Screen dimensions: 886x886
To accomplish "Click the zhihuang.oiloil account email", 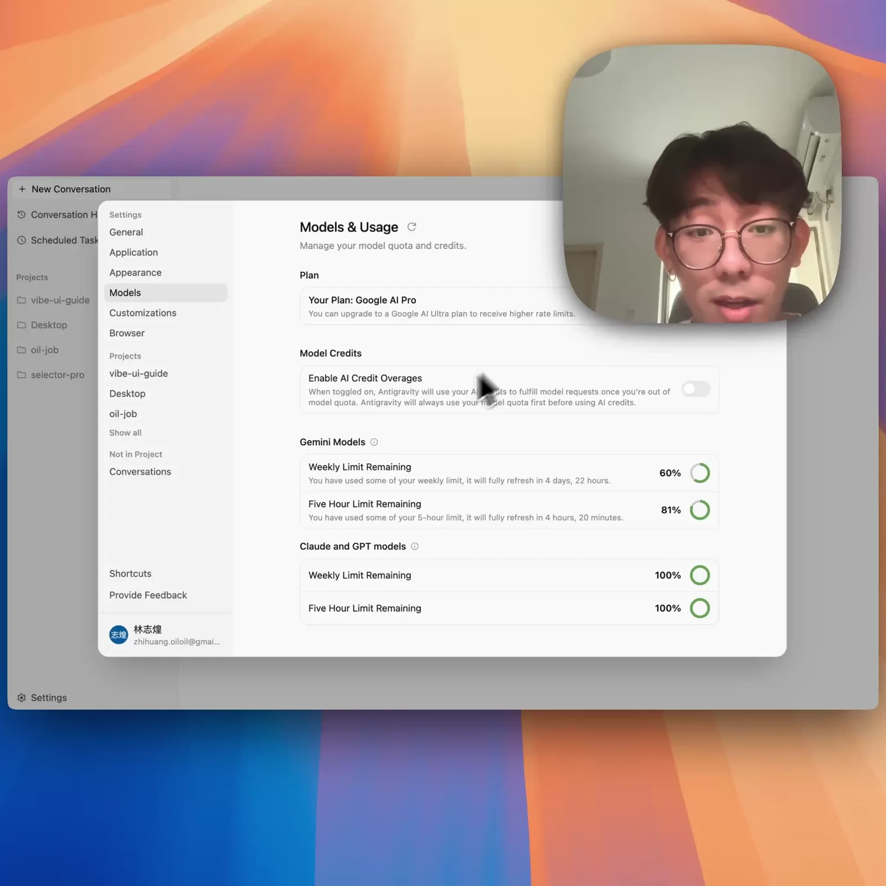I will point(177,642).
